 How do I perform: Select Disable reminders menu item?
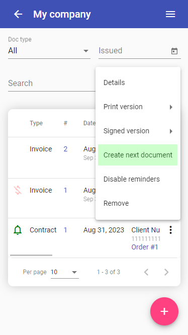[x=138, y=179]
